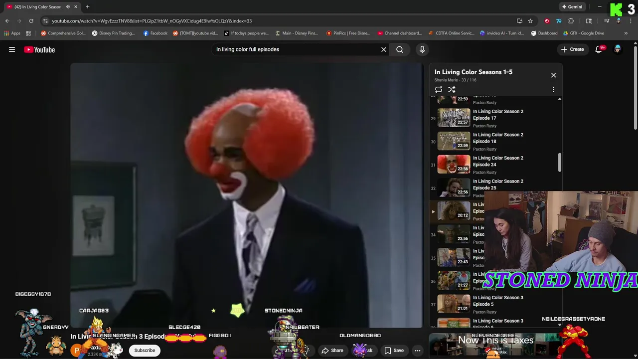
Task: Open the red circular extension icon
Action: point(547,21)
